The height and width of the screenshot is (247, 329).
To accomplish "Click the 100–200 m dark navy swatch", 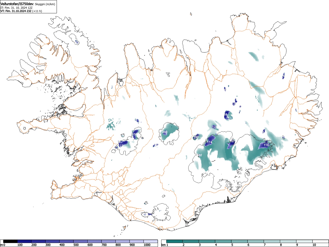I will [24, 241].
